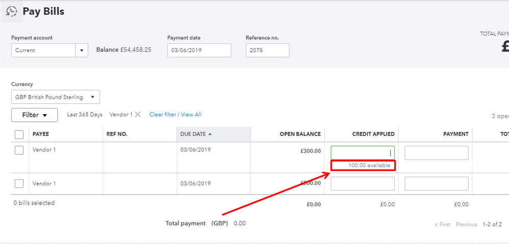Edit the Reference no. field 2078
The height and width of the screenshot is (244, 509).
click(x=267, y=50)
